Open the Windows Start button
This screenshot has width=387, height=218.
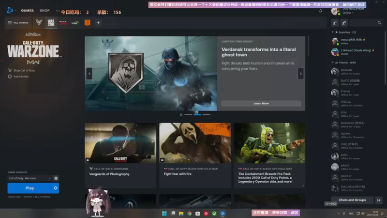164,214
